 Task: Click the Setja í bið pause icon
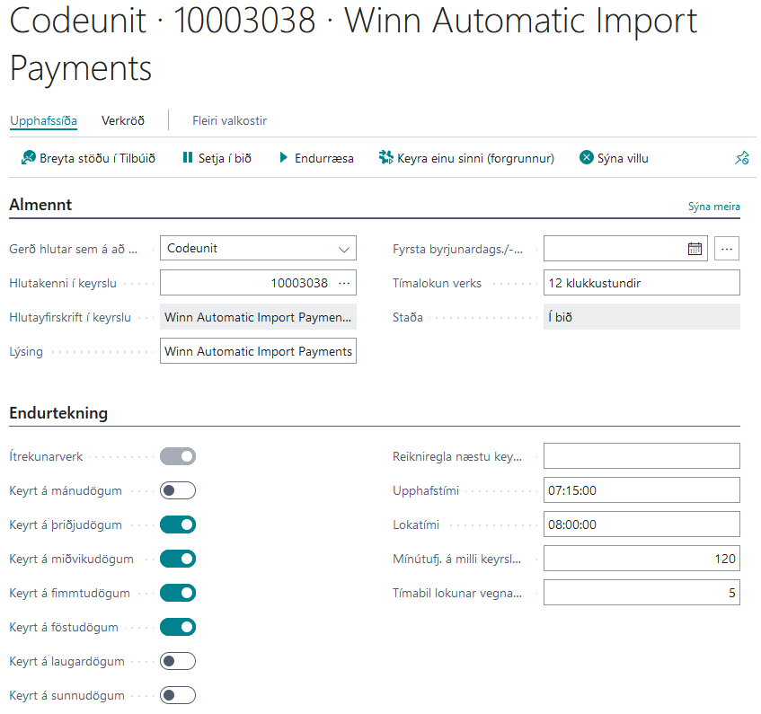[x=188, y=158]
